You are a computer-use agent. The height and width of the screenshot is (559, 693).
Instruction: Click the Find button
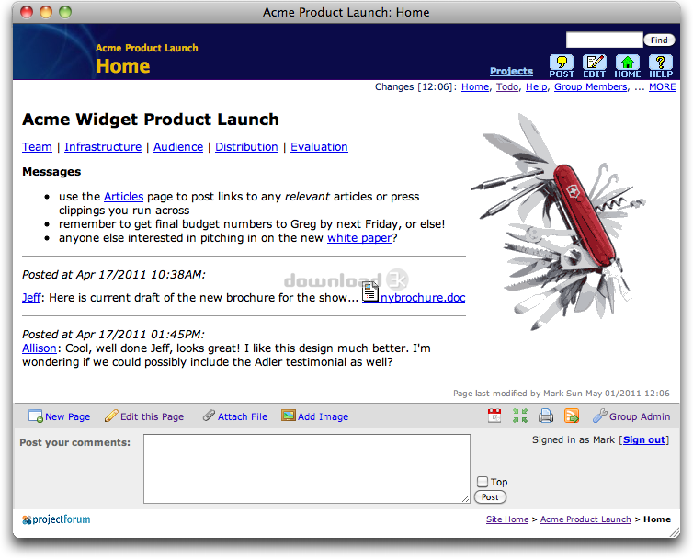pos(659,40)
